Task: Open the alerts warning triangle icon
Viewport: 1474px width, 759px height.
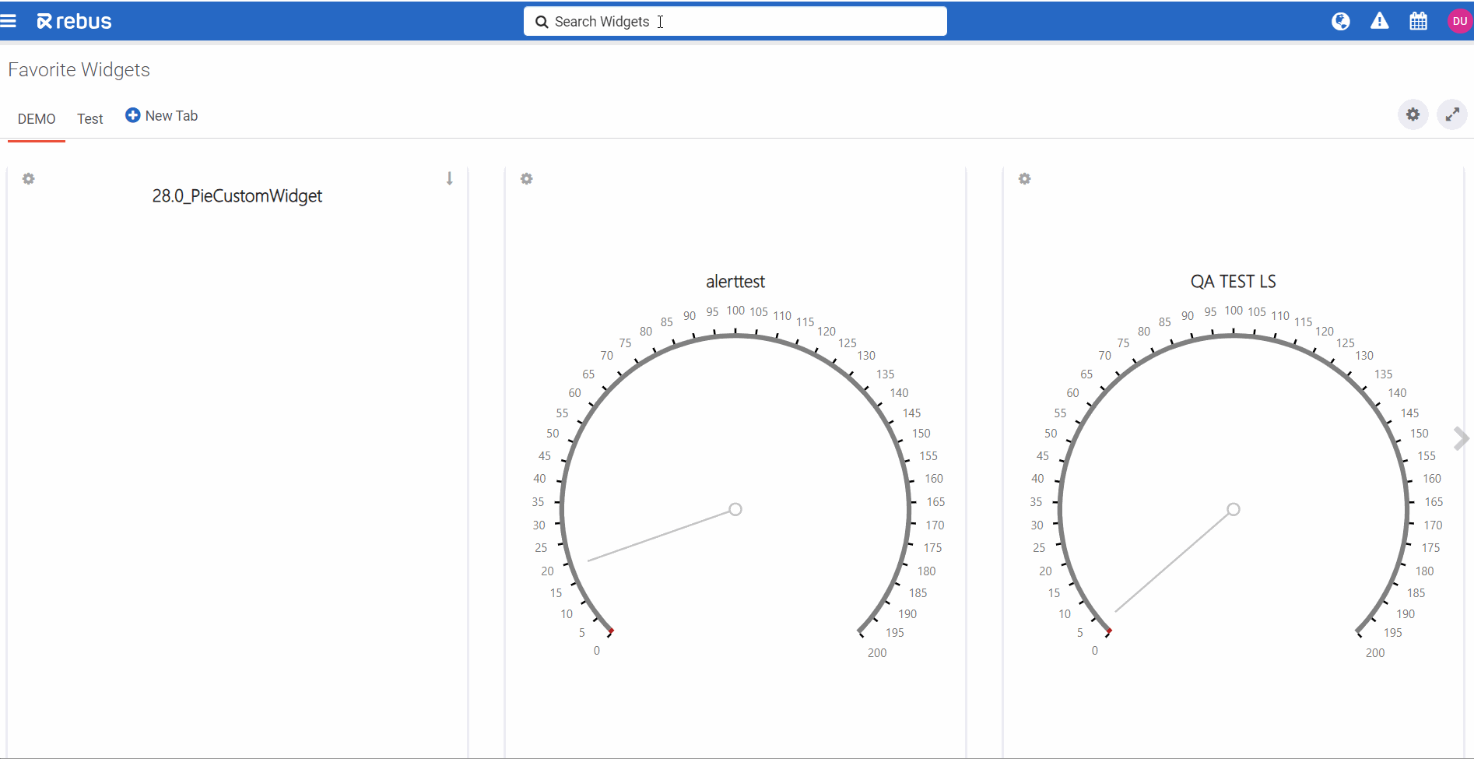Action: point(1379,21)
